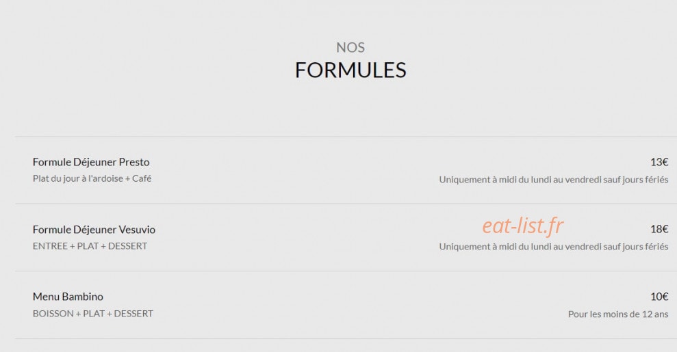The width and height of the screenshot is (677, 352).
Task: Click the NOS subtitle text
Action: pos(350,47)
